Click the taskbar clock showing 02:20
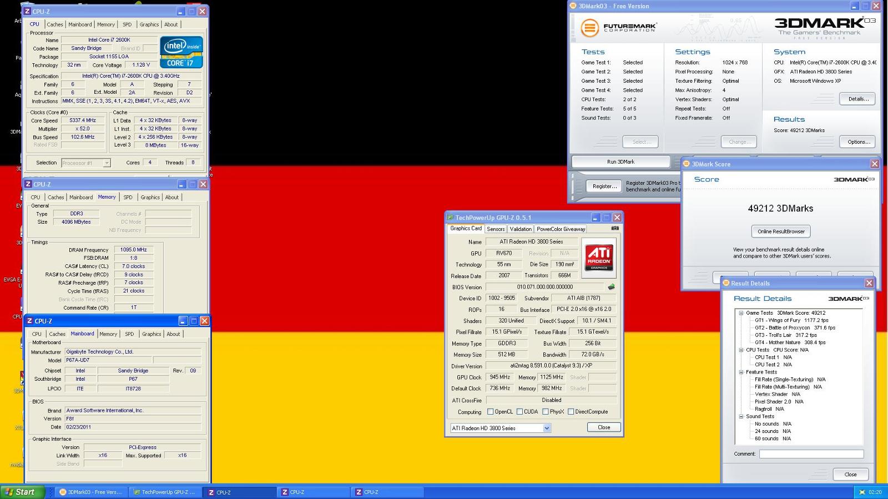 875,492
